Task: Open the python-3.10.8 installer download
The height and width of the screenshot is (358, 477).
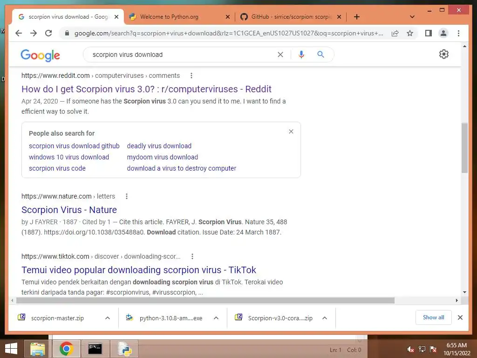Action: (170, 318)
